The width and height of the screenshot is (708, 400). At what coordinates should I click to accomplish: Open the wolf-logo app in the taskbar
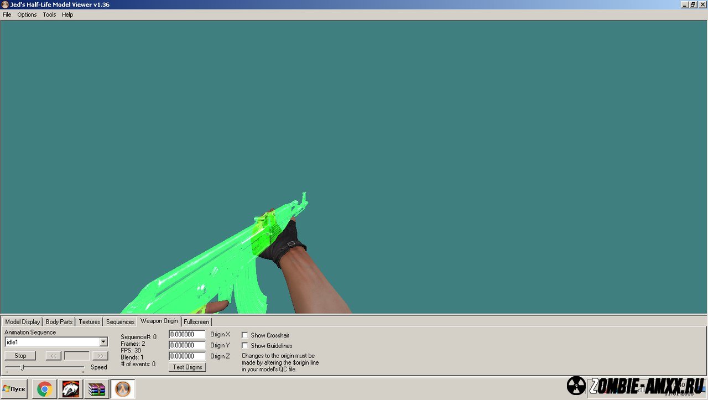pos(70,389)
